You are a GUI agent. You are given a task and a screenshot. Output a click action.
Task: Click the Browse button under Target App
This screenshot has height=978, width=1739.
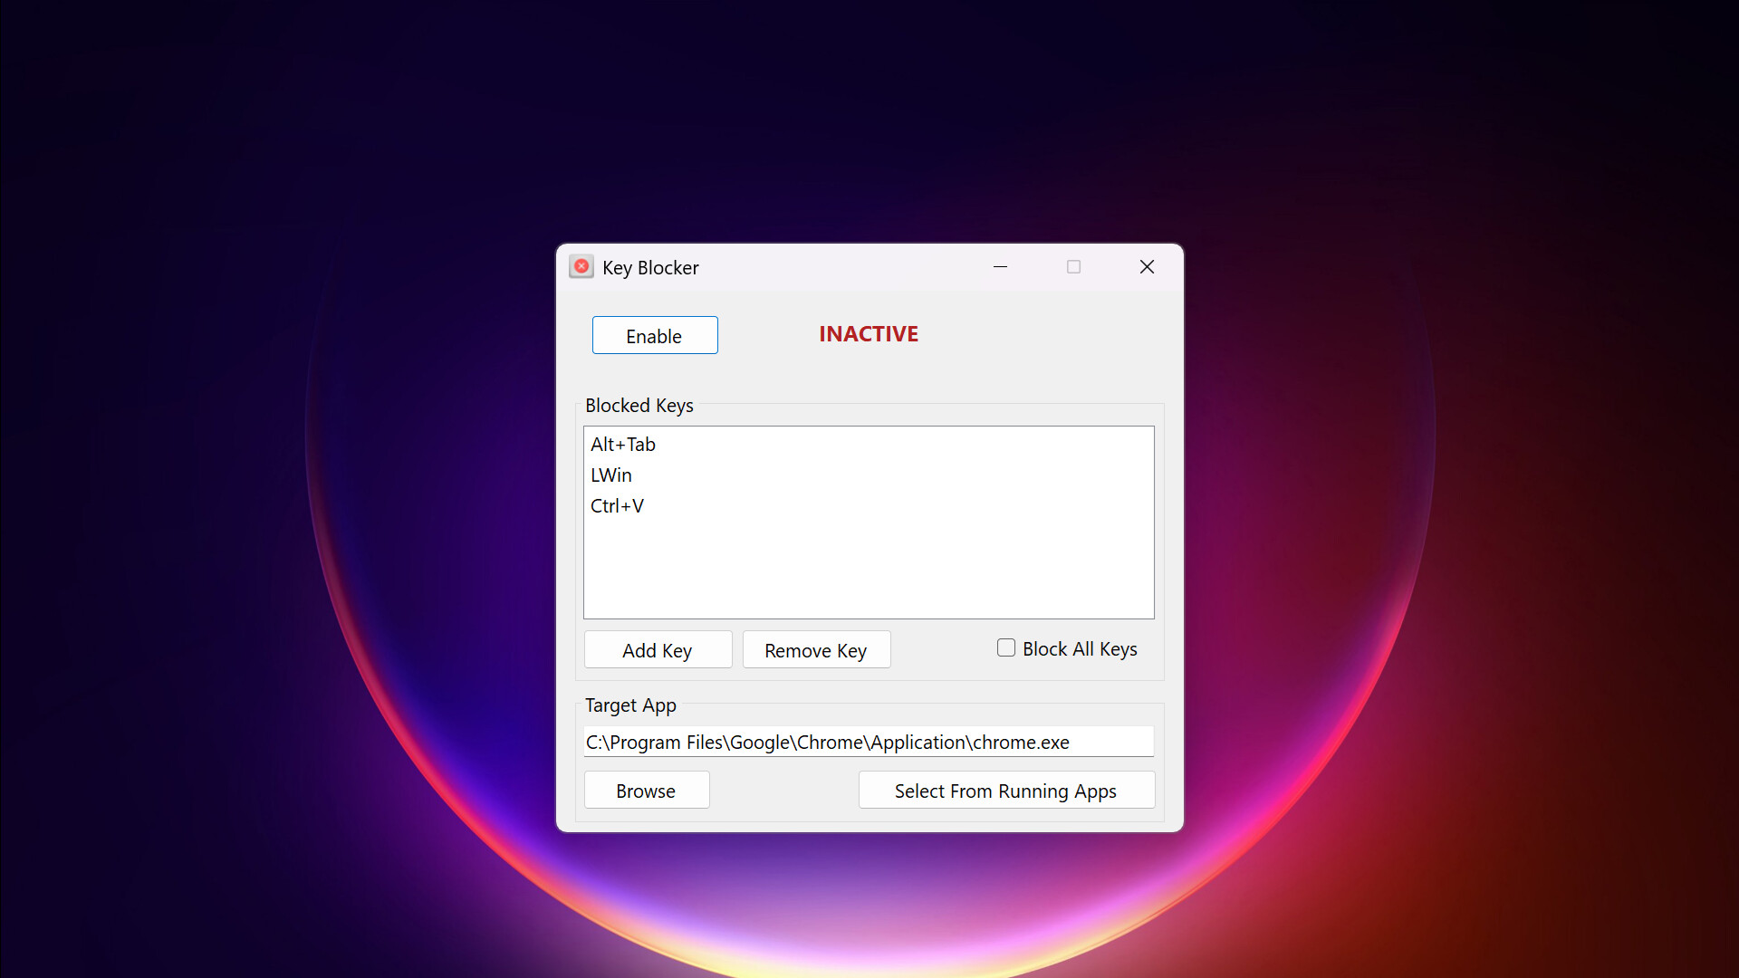pyautogui.click(x=646, y=790)
